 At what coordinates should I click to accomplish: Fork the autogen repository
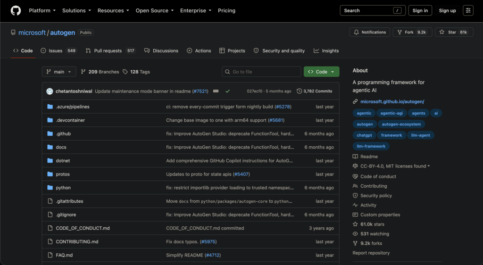tap(412, 32)
